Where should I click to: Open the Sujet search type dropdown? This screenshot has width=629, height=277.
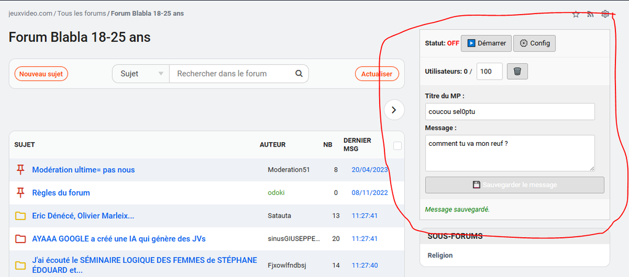[x=141, y=74]
